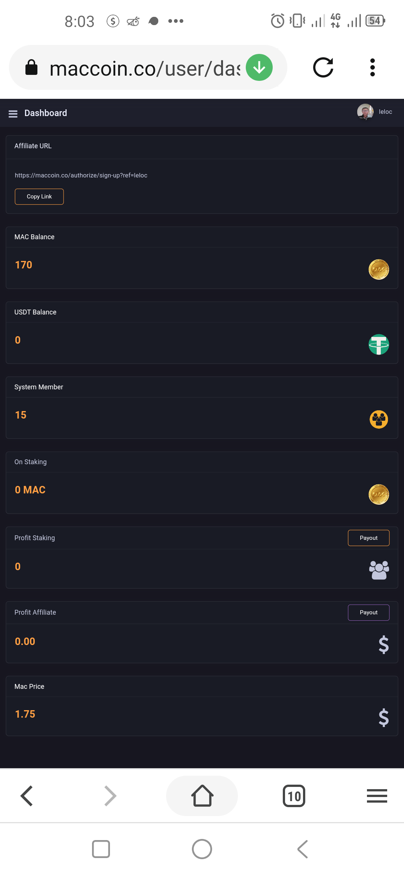
Task: Click the dollar icon in Profit Affiliate
Action: tap(383, 645)
